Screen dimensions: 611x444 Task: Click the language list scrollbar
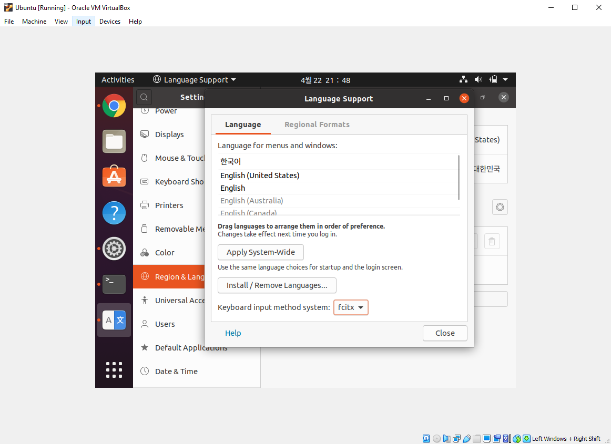459,177
